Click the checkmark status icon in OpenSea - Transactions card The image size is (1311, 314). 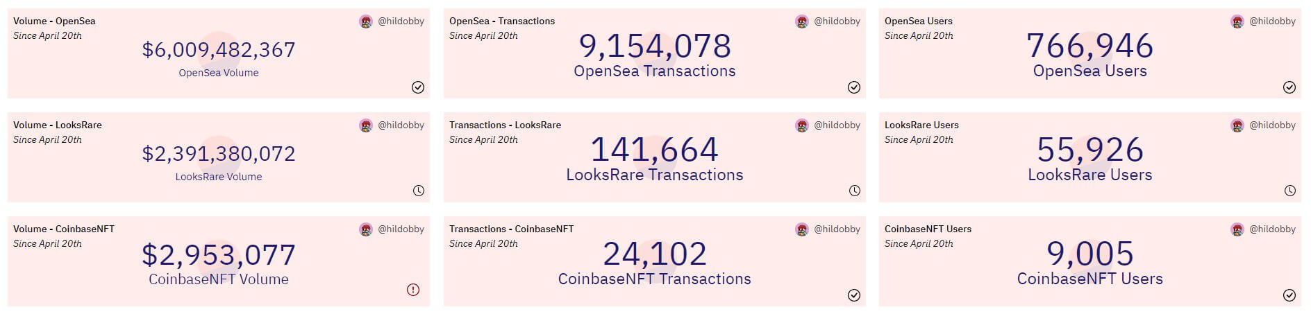pos(854,87)
